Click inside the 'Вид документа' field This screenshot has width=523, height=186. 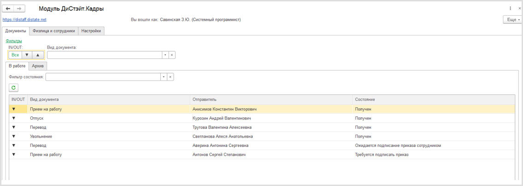(x=105, y=55)
